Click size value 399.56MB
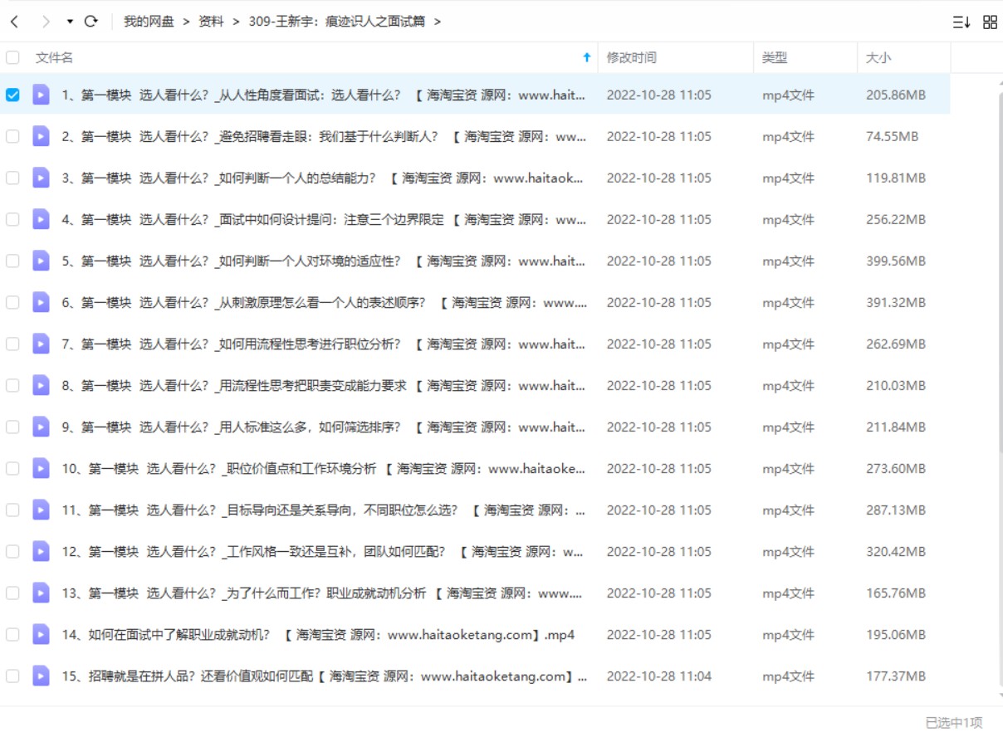 [896, 261]
